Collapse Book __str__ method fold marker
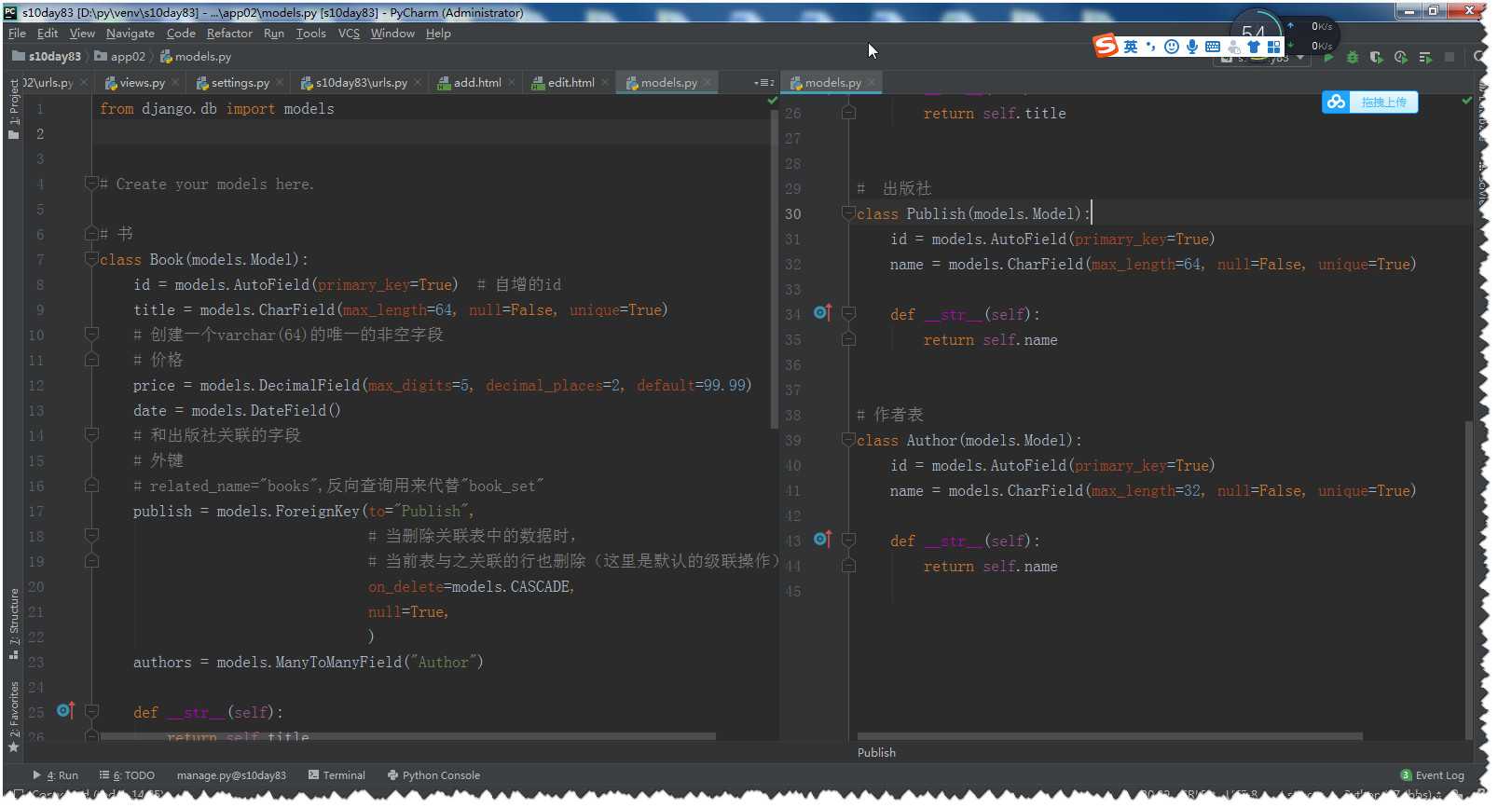This screenshot has height=808, width=1498. click(x=91, y=711)
